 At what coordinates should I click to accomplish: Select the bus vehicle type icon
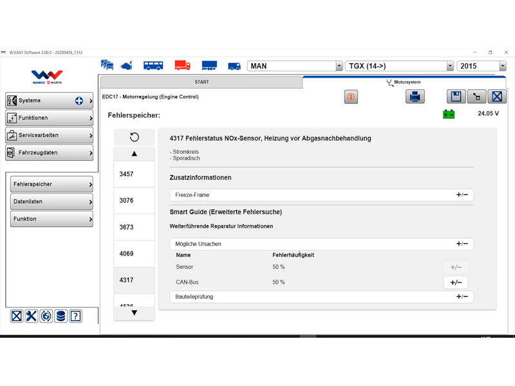(x=153, y=66)
